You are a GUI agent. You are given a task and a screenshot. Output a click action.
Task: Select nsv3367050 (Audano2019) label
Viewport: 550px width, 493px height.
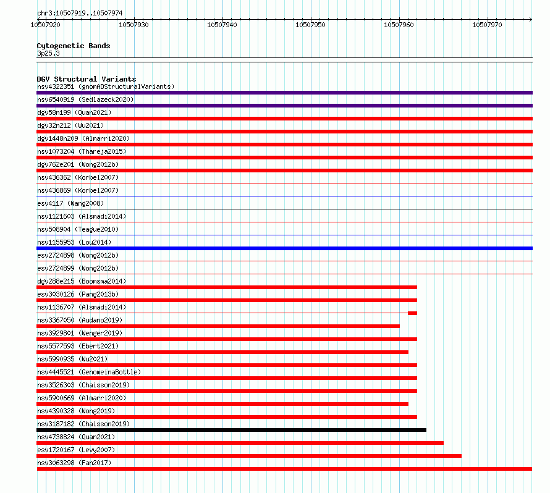pos(80,320)
